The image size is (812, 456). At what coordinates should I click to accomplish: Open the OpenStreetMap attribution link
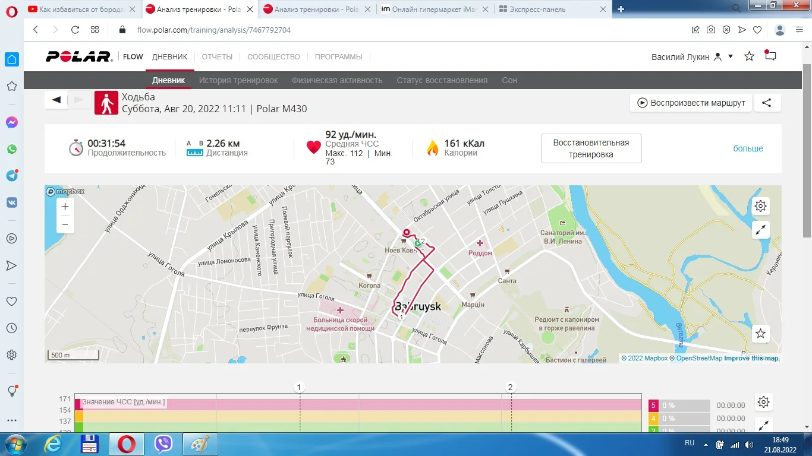tap(699, 358)
